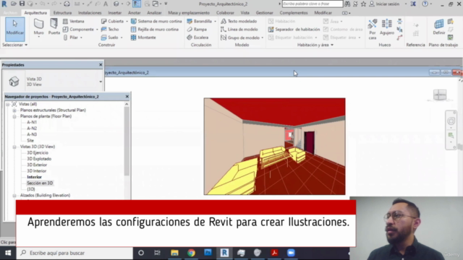The image size is (463, 260).
Task: Select the Por cara opening tool
Action: (x=373, y=29)
